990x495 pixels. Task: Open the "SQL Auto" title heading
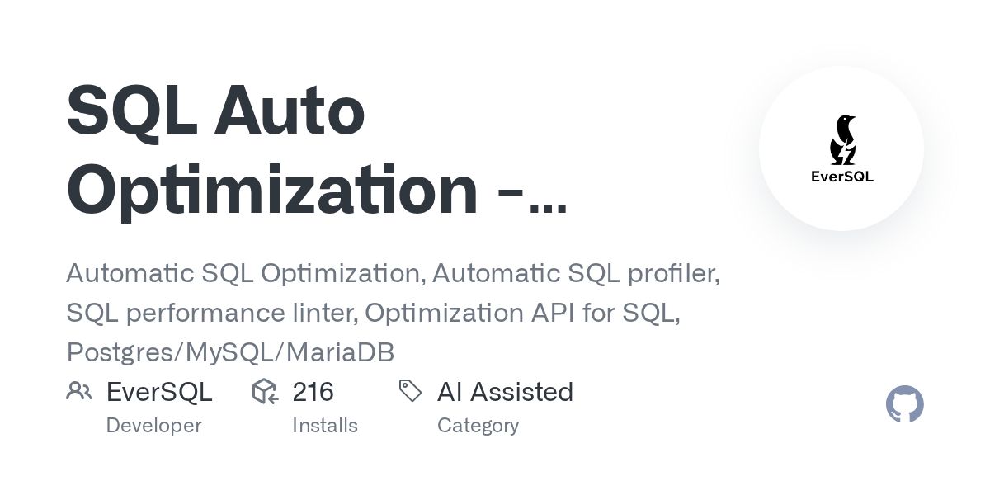pos(215,111)
